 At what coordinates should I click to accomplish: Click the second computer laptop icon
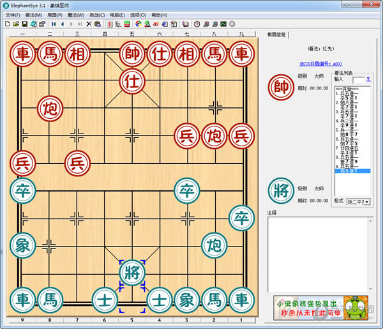(214, 24)
